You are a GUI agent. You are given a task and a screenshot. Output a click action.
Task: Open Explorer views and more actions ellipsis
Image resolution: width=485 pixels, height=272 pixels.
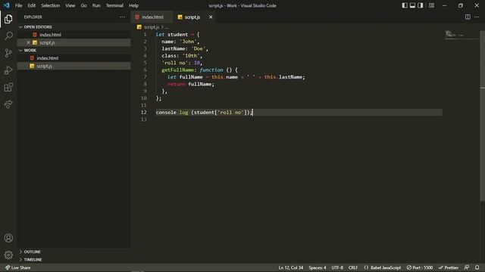point(123,17)
